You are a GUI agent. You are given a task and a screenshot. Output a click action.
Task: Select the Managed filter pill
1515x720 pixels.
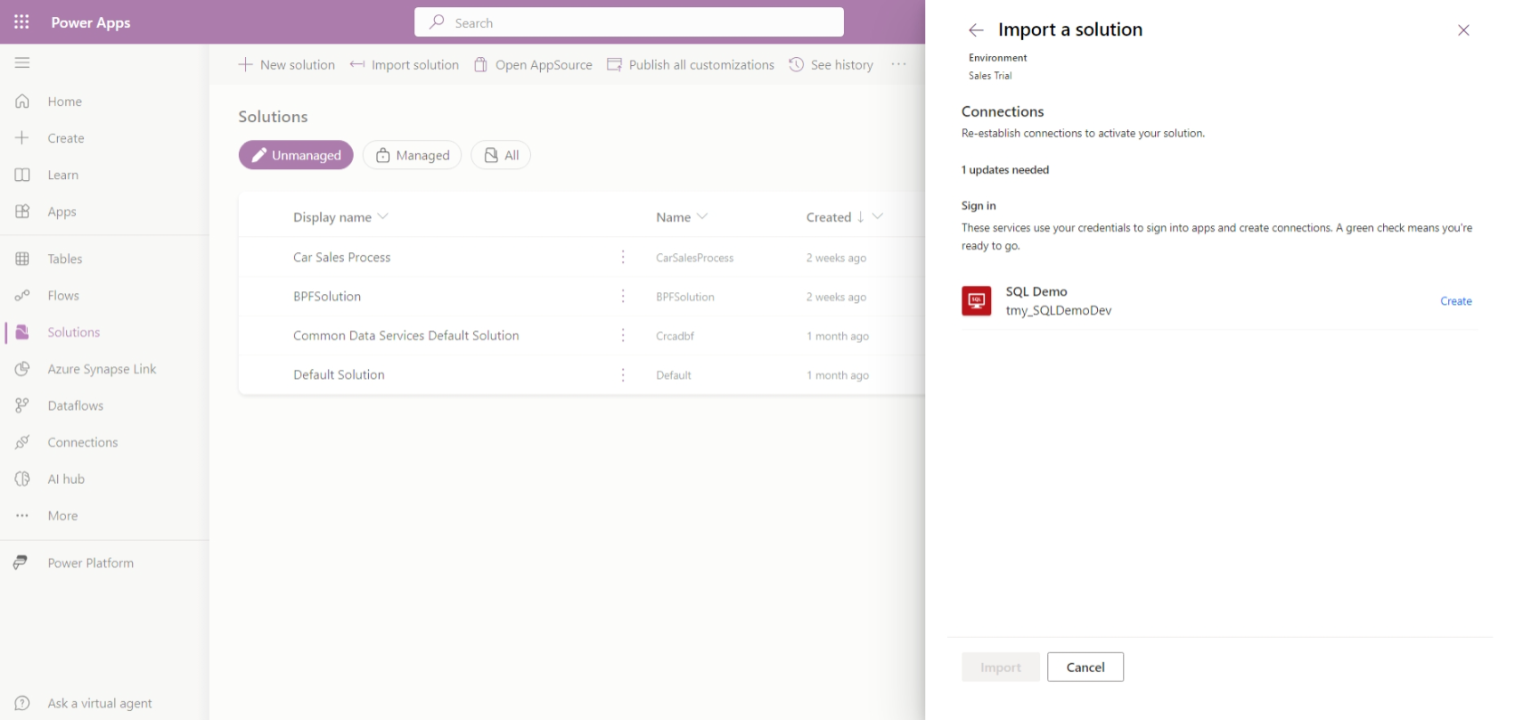(x=412, y=155)
